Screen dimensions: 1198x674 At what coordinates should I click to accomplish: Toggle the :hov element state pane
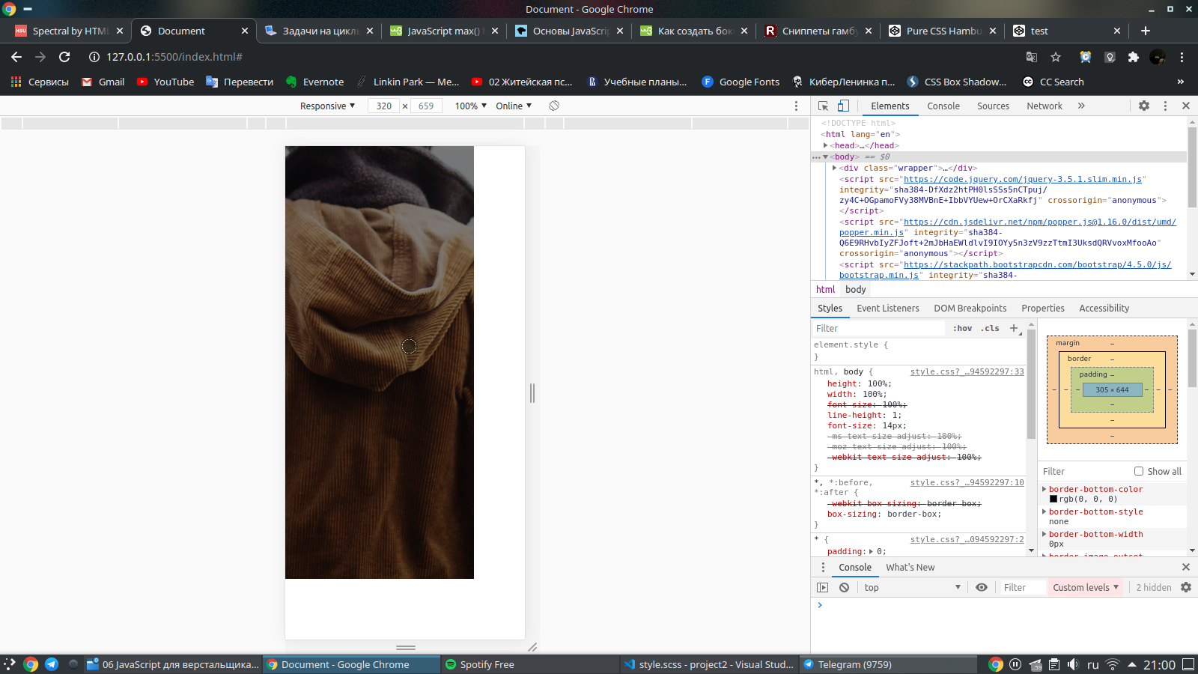point(962,328)
